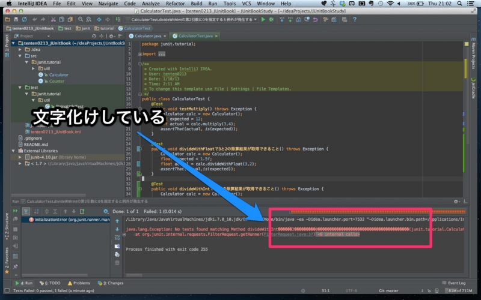Expand the .idea folder
Screen dimensions: 481x300
coord(20,50)
